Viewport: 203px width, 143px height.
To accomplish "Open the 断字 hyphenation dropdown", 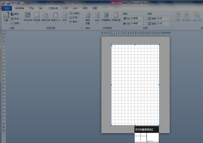I will (x=74, y=22).
